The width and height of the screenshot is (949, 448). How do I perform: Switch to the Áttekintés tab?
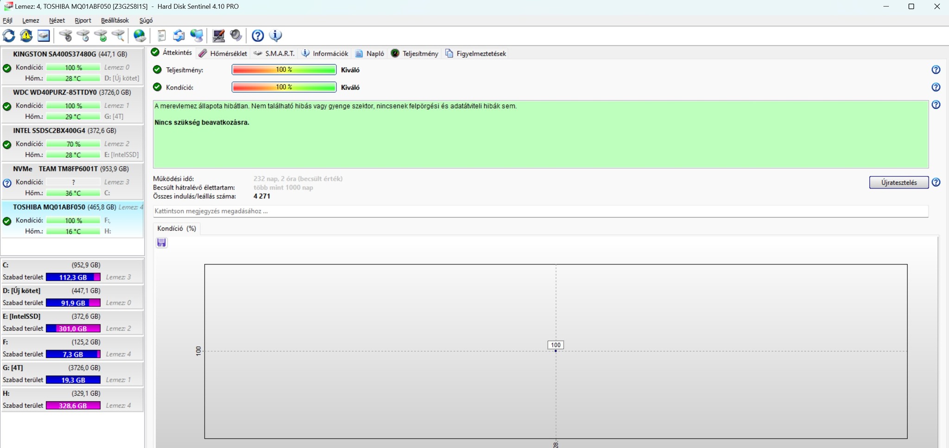[x=171, y=53]
